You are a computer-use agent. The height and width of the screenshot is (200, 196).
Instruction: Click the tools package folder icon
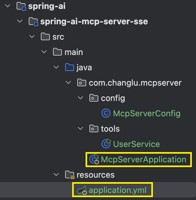tap(94, 128)
